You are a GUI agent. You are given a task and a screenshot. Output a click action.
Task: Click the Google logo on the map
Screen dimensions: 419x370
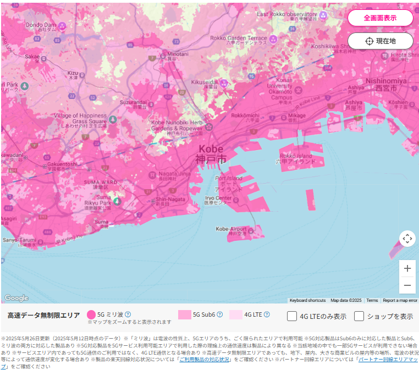[x=16, y=297]
